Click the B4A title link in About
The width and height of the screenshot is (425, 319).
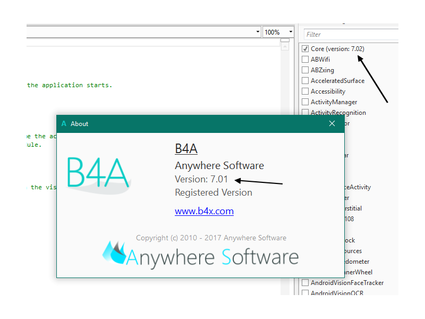[186, 149]
